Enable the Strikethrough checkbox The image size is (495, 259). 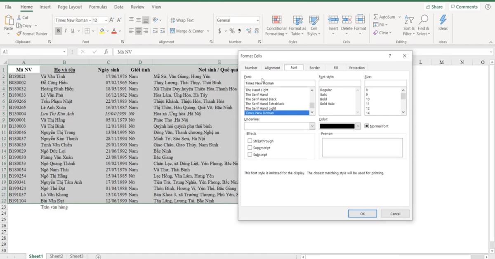[250, 141]
